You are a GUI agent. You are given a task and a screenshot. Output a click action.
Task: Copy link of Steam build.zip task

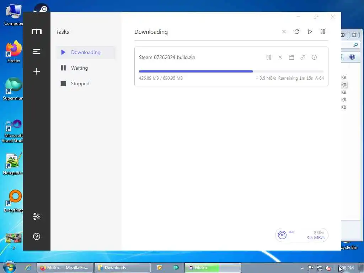[303, 57]
